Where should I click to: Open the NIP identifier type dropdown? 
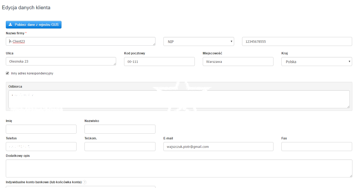(x=199, y=41)
